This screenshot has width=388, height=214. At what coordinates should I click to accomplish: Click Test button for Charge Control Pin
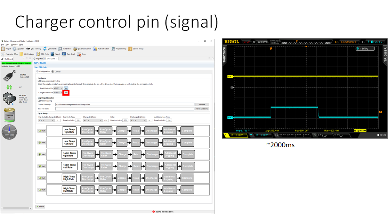[x=66, y=92]
